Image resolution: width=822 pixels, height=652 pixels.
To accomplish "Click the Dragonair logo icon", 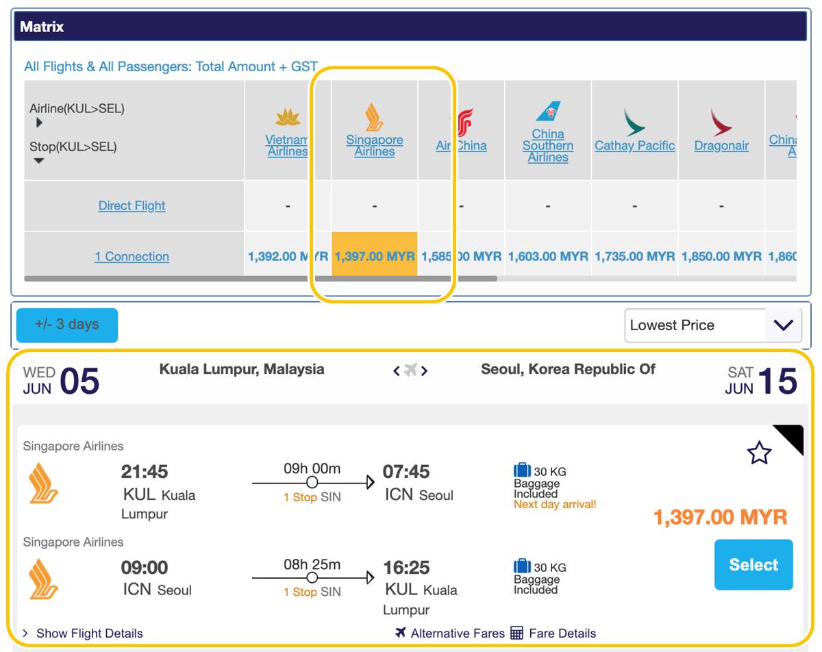I will coord(721,122).
